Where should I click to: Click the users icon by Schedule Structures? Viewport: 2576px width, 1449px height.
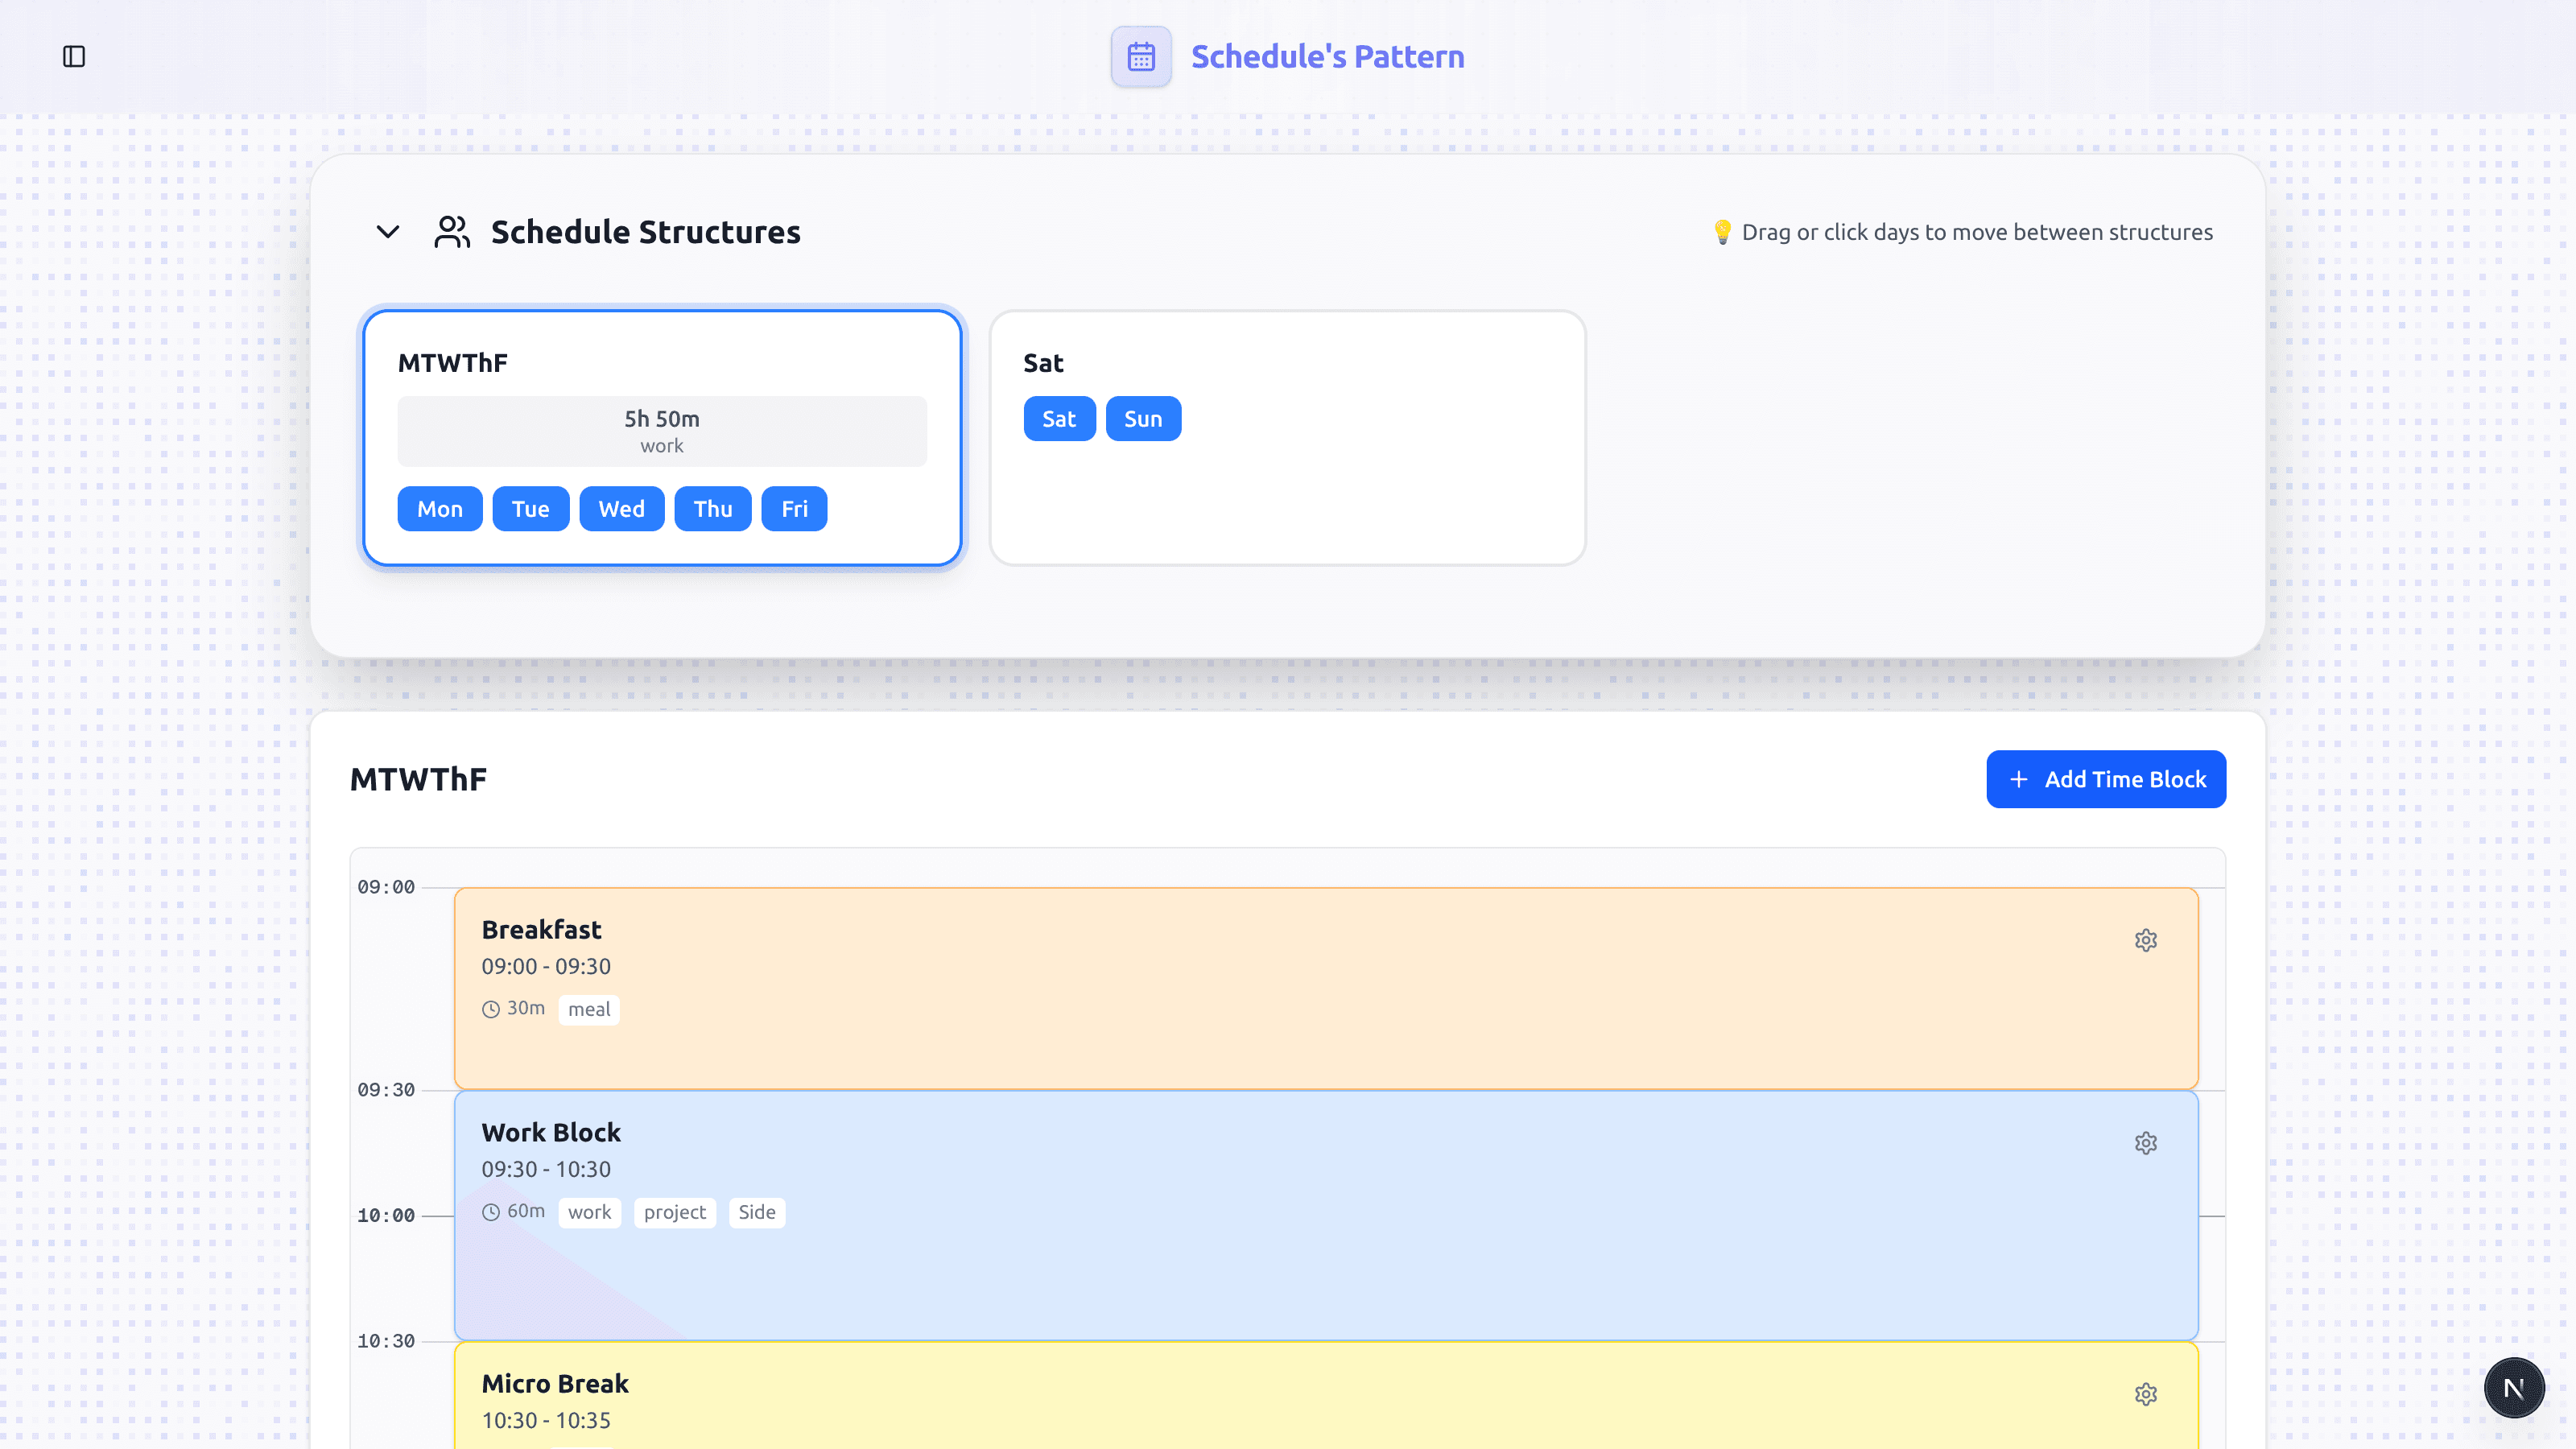tap(452, 232)
